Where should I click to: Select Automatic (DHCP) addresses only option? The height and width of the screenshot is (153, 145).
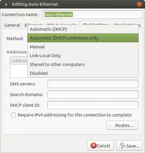[x=83, y=38]
